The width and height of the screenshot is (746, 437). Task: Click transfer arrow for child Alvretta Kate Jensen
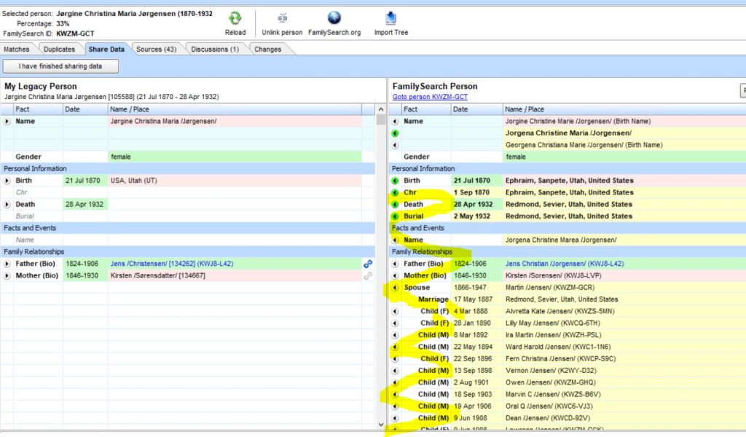pos(395,312)
